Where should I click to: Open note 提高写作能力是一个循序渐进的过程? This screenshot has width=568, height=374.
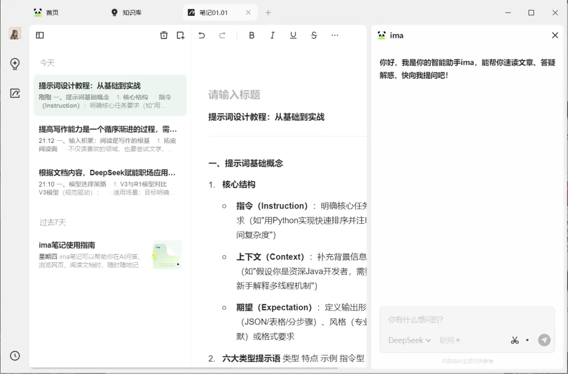tap(110, 139)
